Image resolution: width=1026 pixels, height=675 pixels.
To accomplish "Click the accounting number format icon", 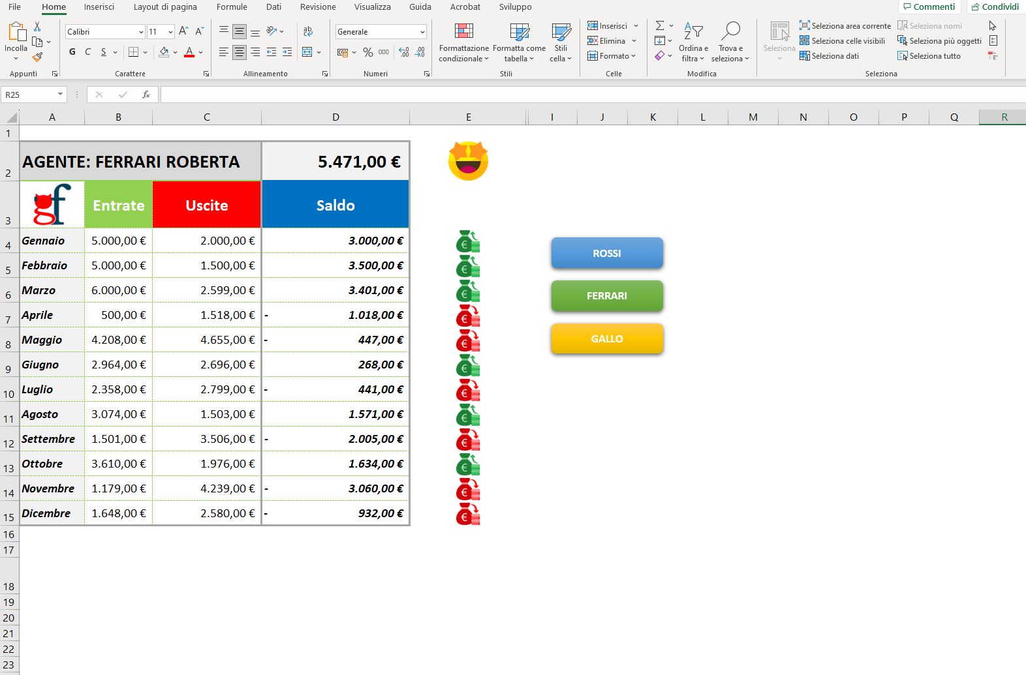I will [343, 52].
